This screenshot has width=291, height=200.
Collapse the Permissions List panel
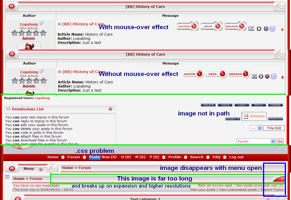coord(110,109)
